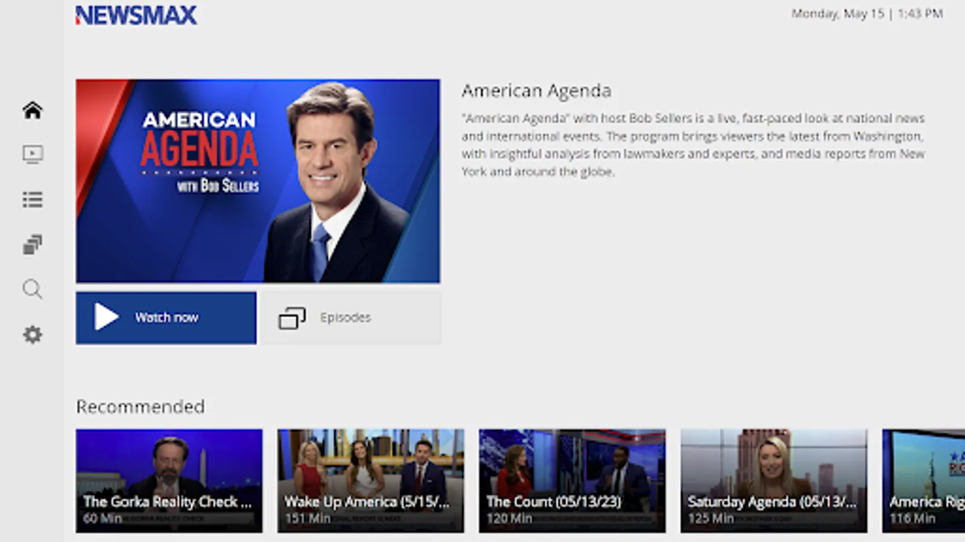Screen dimensions: 965x542
Task: Select the American Agenda title text
Action: click(536, 91)
